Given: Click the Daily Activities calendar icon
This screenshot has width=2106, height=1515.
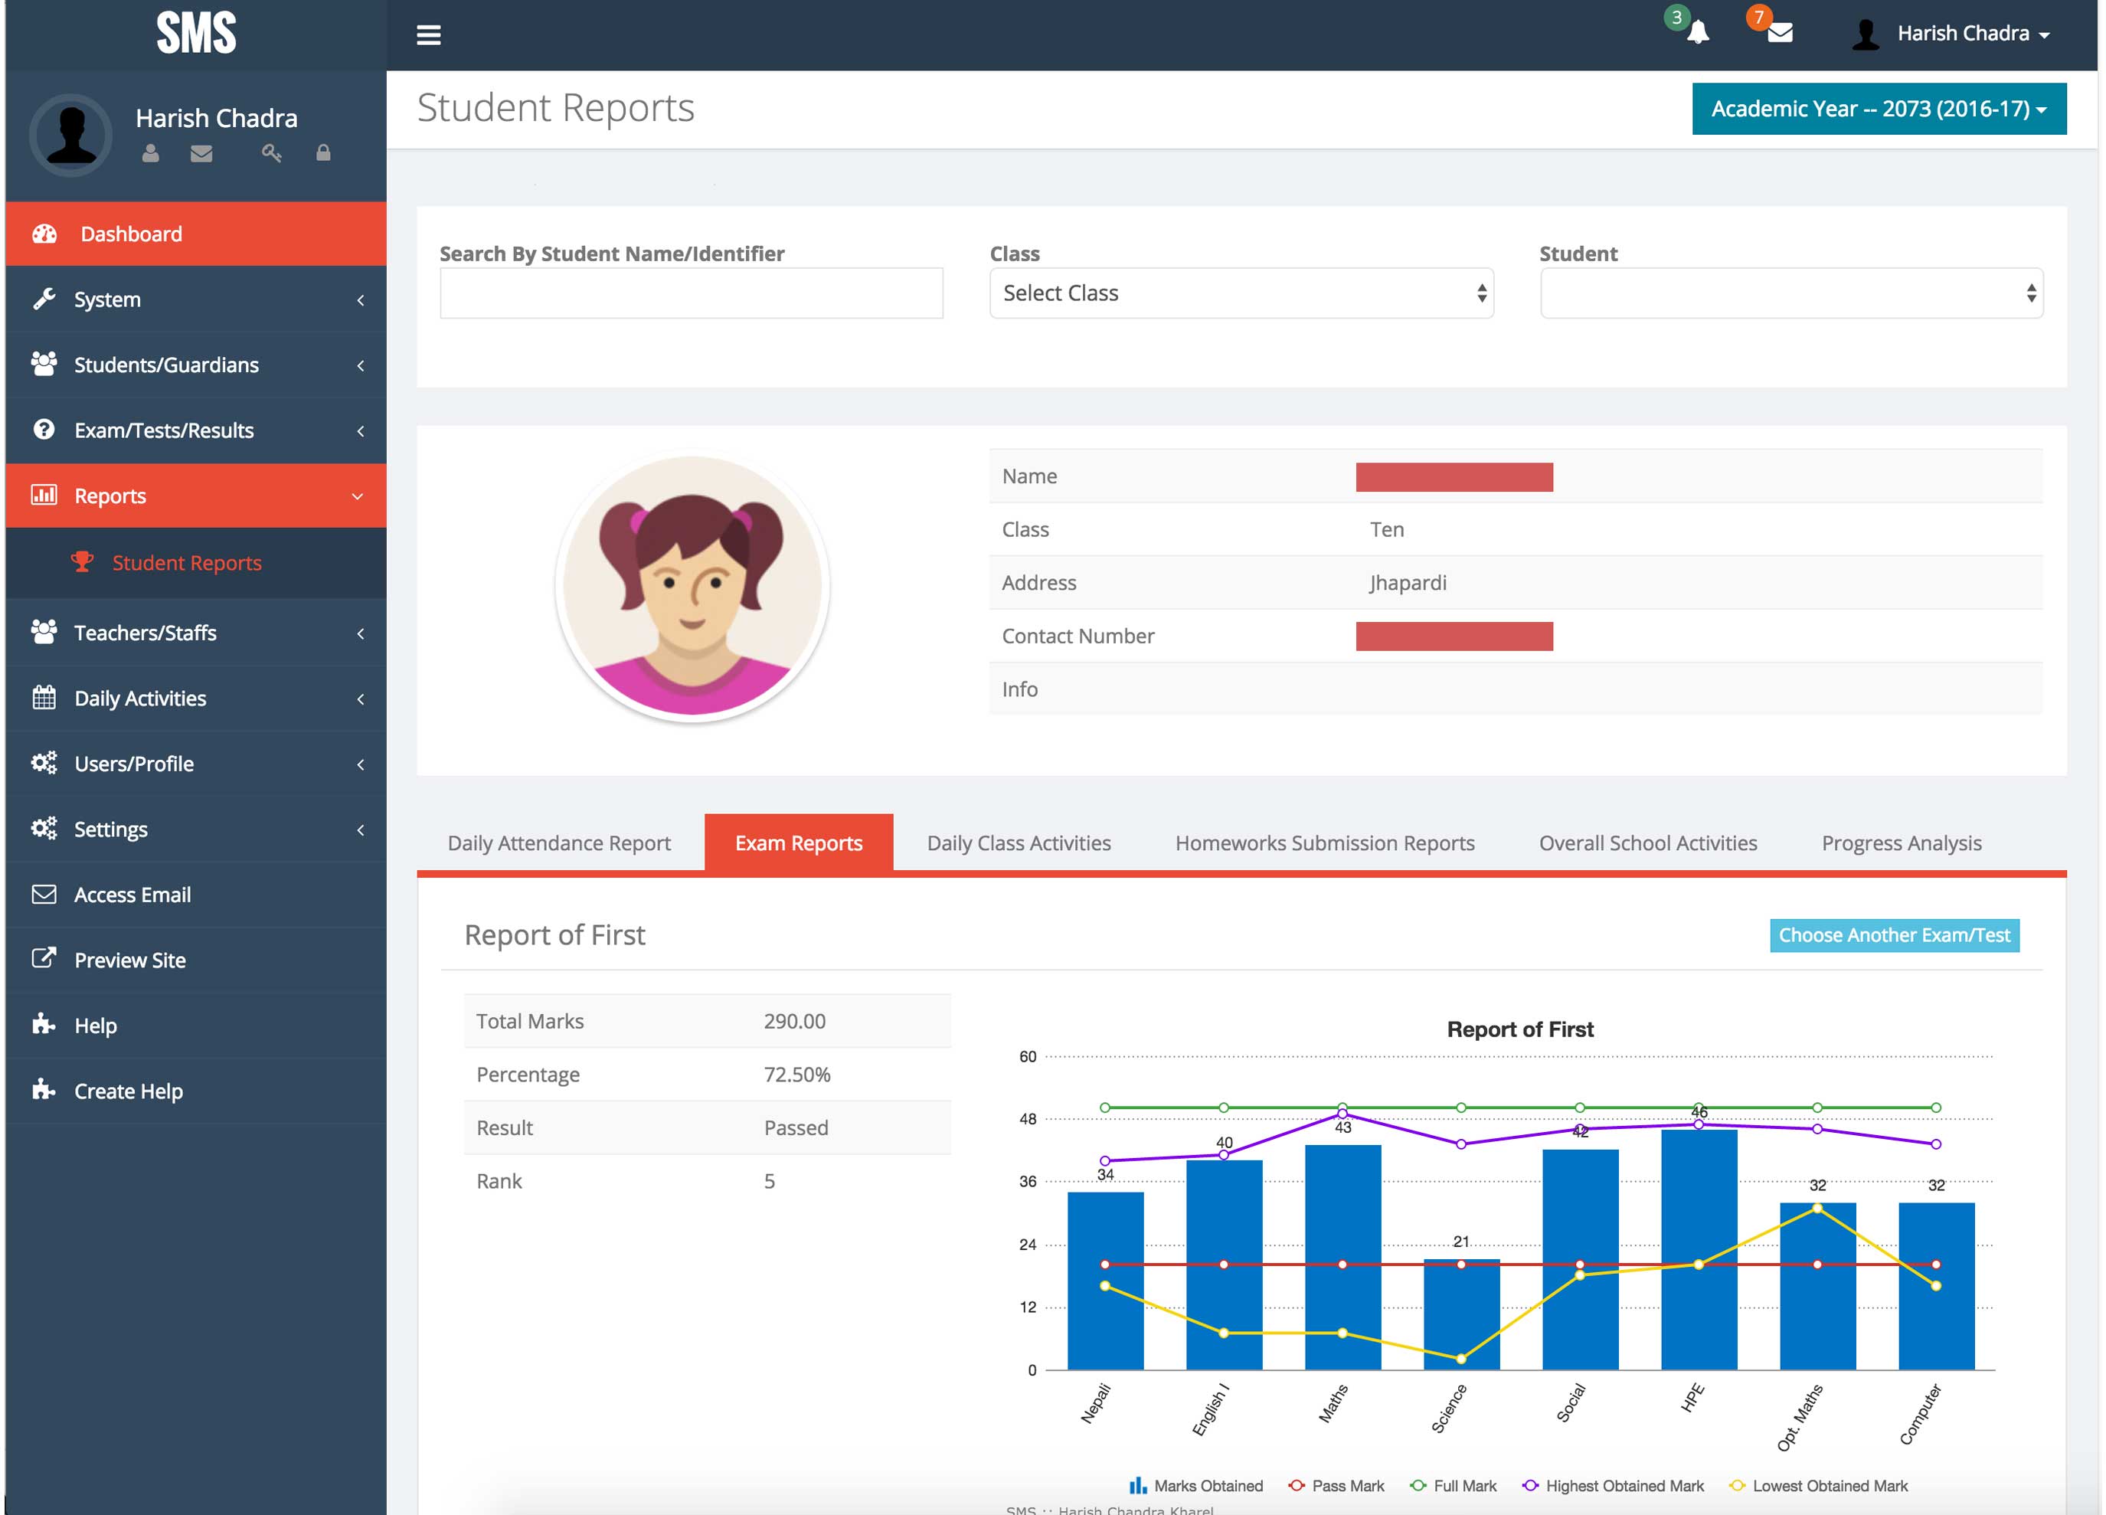Looking at the screenshot, I should tap(44, 698).
